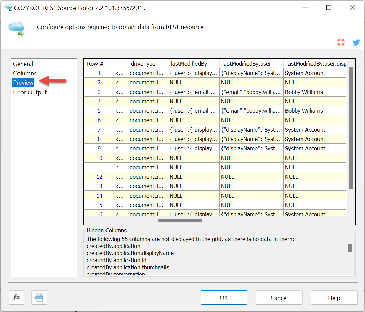Confirm with the OK button
The height and width of the screenshot is (312, 365).
coord(224,298)
